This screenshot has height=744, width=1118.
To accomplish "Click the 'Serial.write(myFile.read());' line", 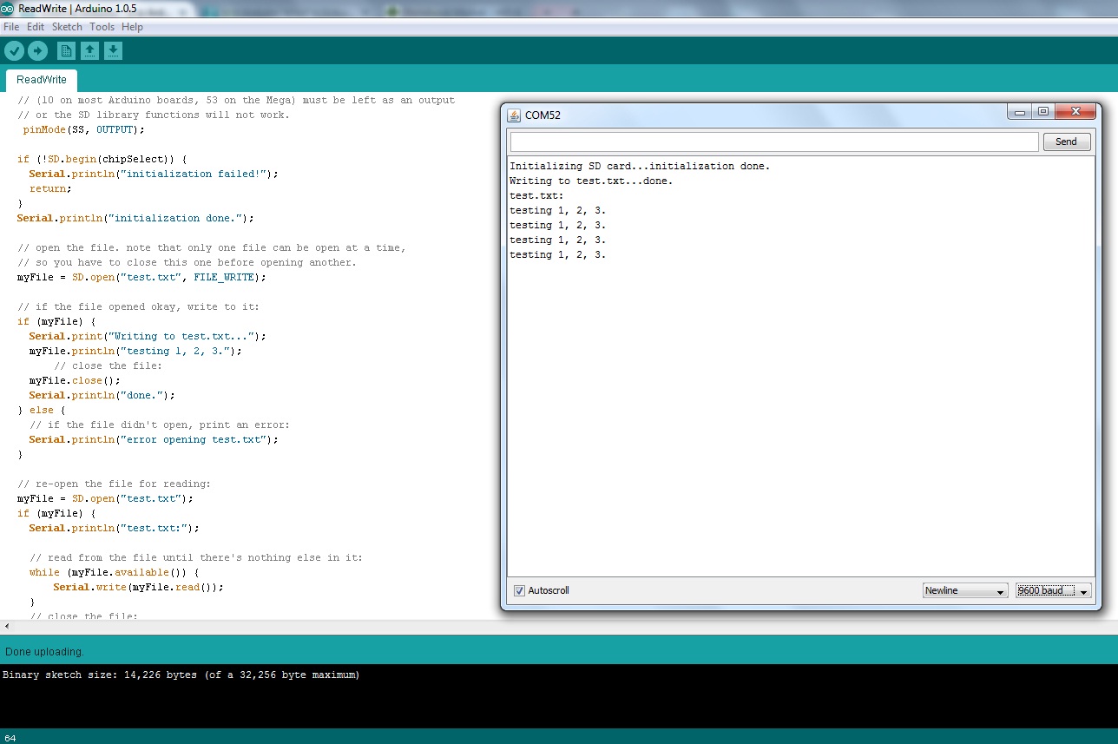I will click(x=138, y=587).
